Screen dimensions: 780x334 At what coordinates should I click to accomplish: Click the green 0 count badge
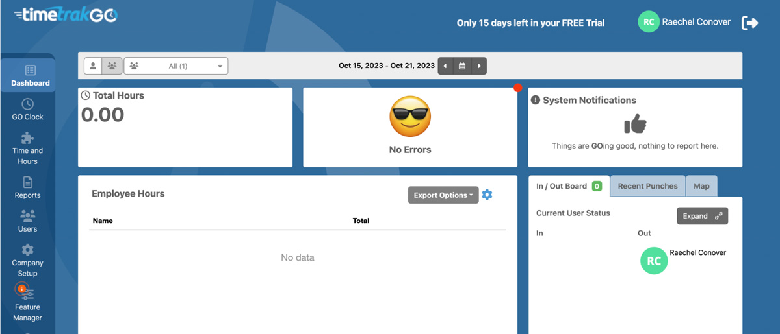coord(597,186)
